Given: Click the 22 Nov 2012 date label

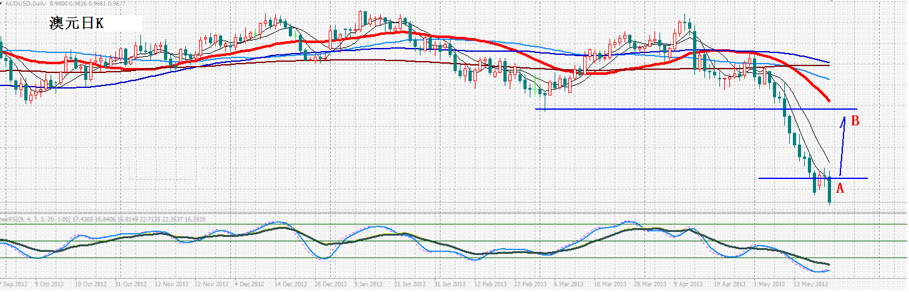Looking at the screenshot, I should [211, 284].
